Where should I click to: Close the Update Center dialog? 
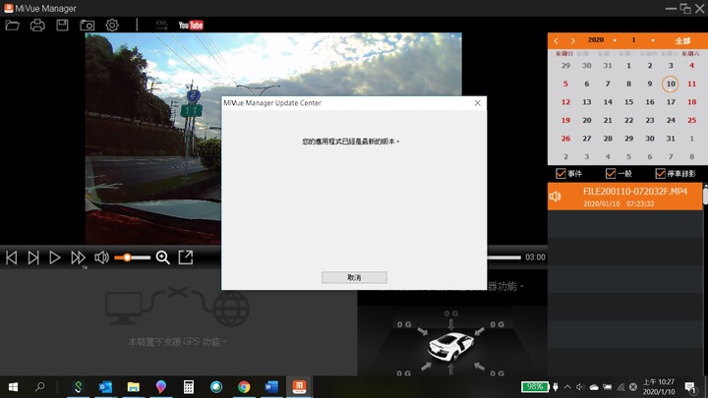477,103
